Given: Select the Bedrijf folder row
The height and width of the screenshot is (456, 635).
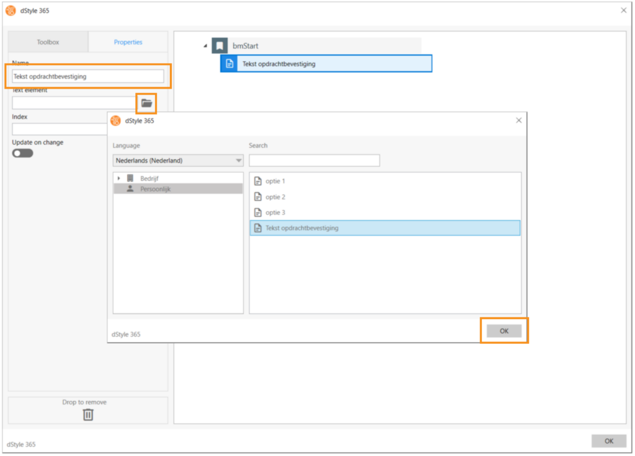Looking at the screenshot, I should pos(178,178).
